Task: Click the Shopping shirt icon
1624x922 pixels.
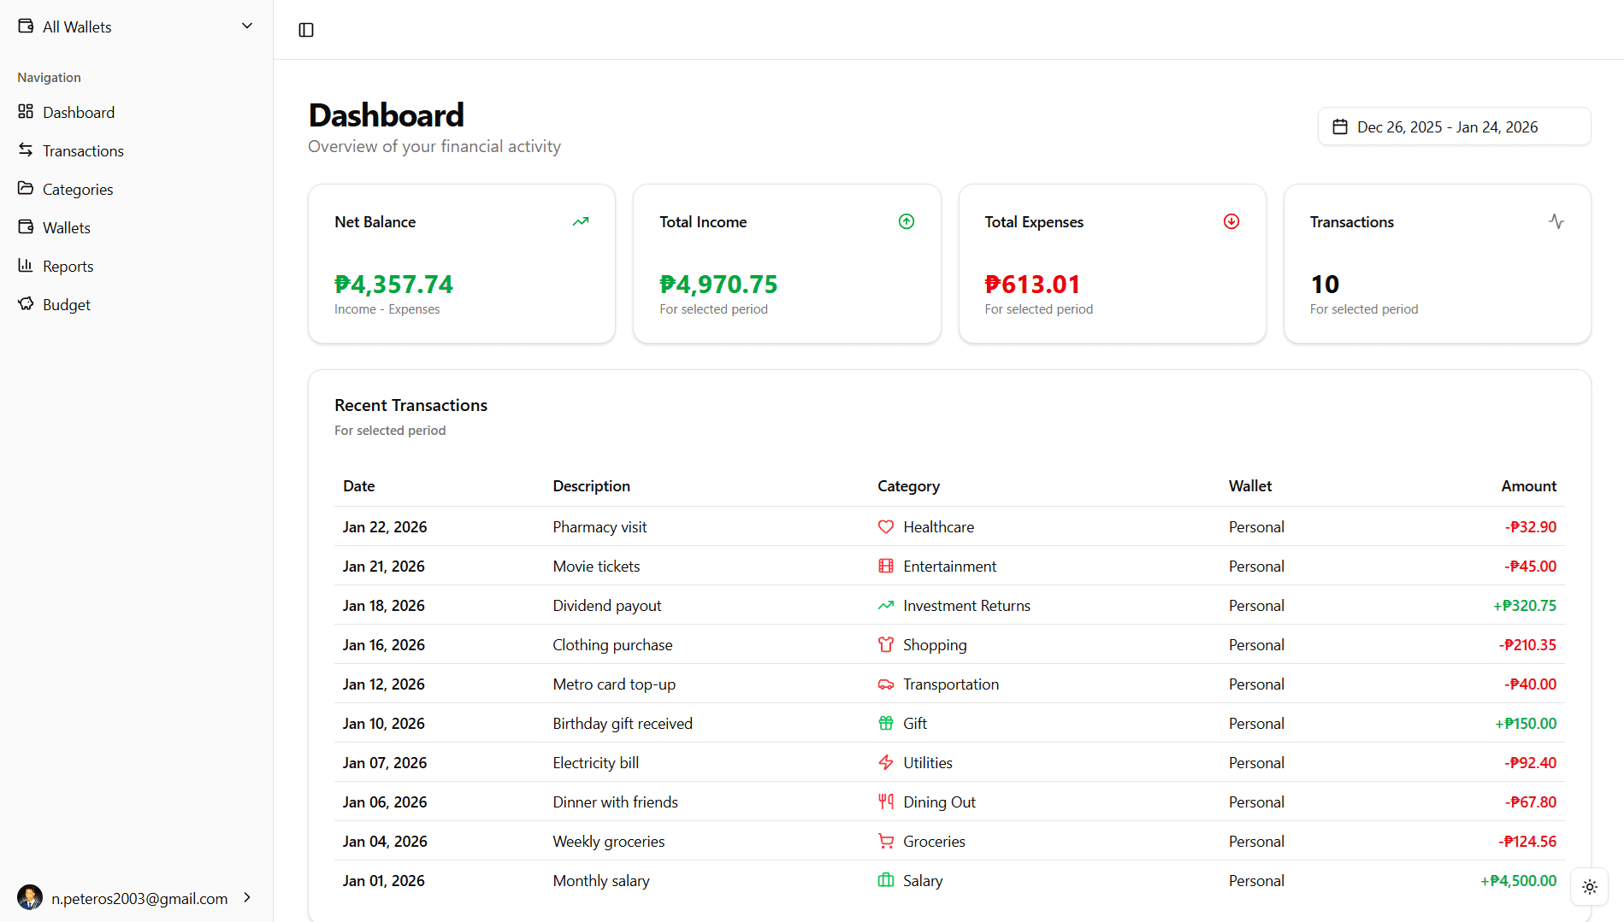Action: point(886,644)
